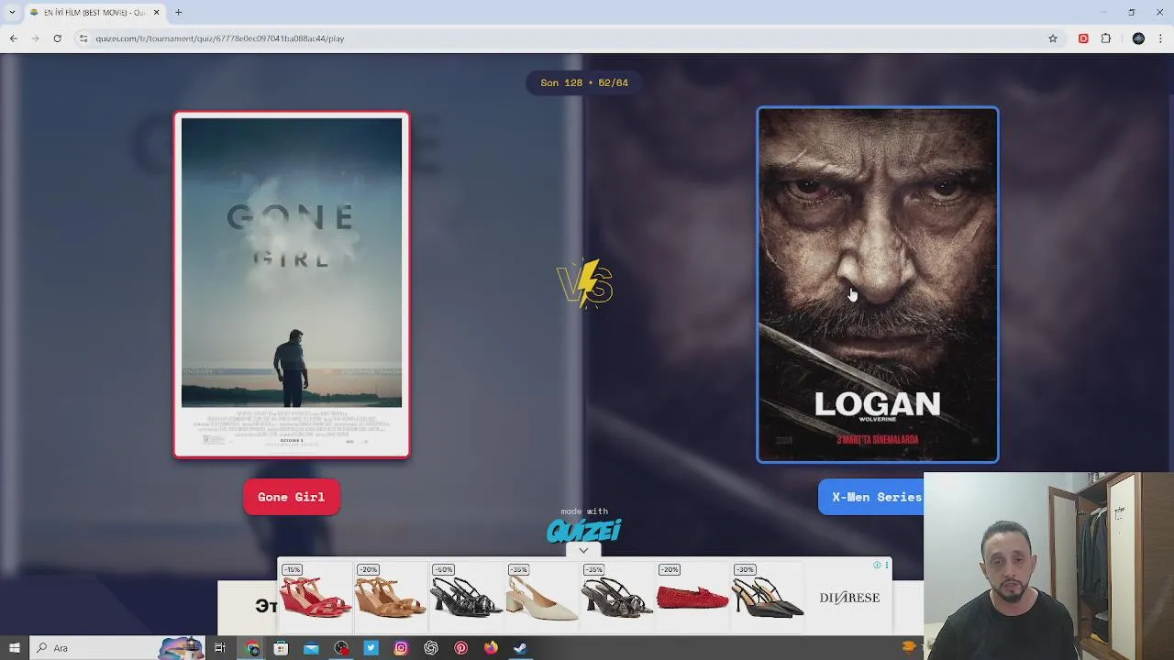
Task: Collapse the panel with the down chevron
Action: (583, 550)
